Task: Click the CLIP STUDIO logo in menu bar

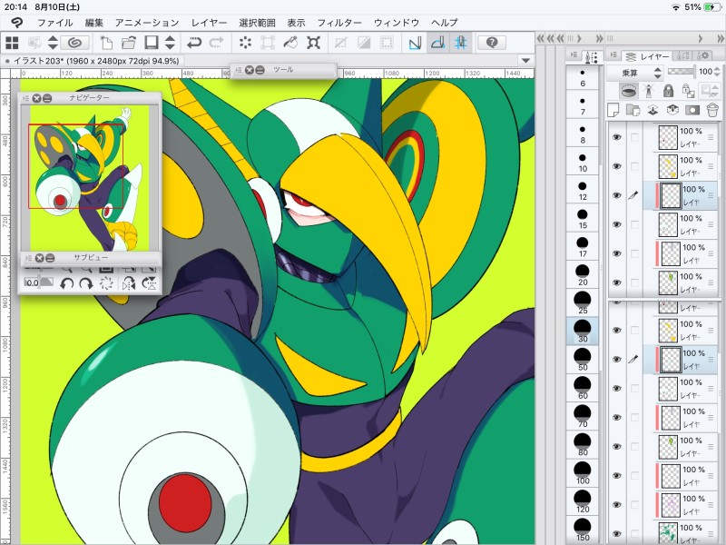Action: click(x=16, y=22)
